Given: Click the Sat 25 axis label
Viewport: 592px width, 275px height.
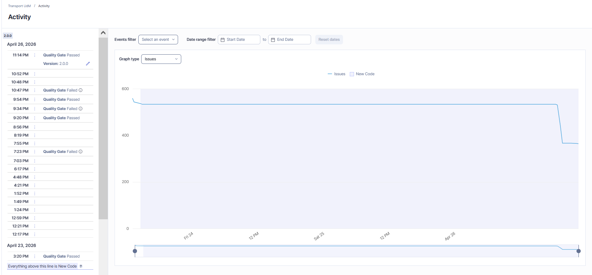Looking at the screenshot, I should pos(319,236).
